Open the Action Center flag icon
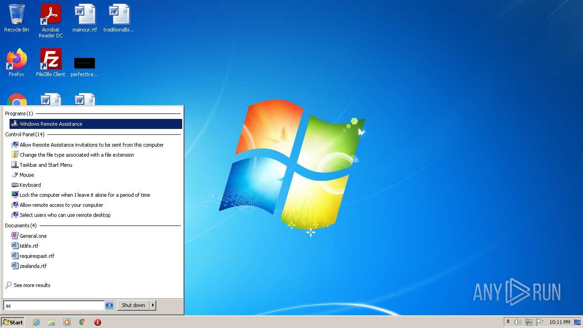This screenshot has height=328, width=583. click(x=540, y=322)
